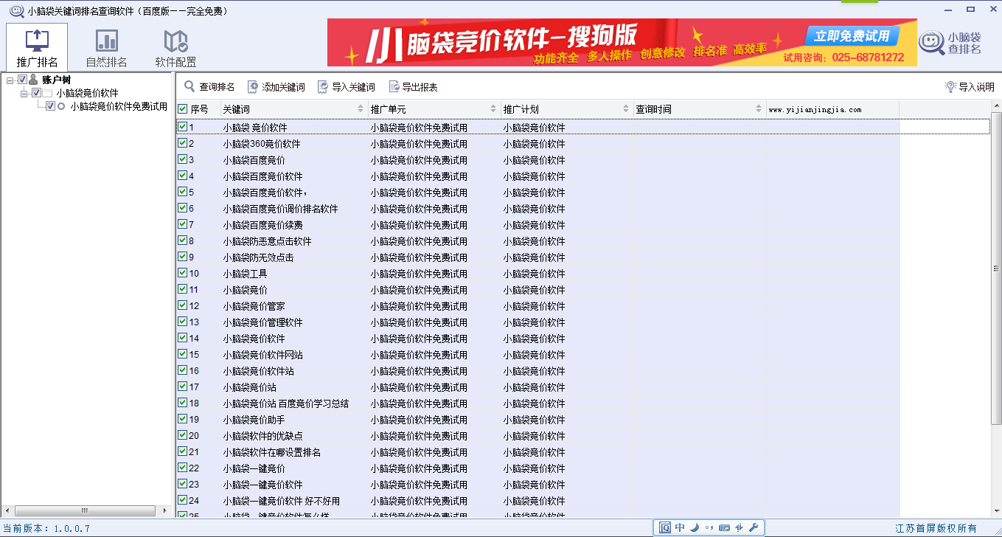This screenshot has height=537, width=1002.
Task: Select keyword 小脑袋防无效点击
Action: point(259,257)
